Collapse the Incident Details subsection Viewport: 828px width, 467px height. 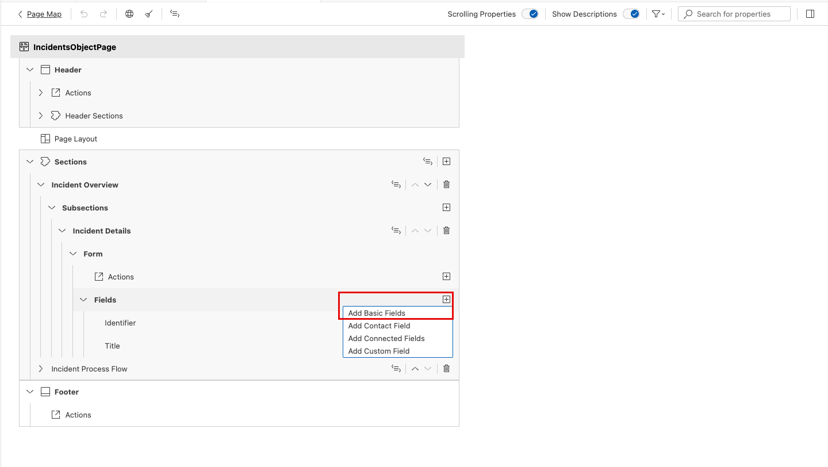point(62,231)
